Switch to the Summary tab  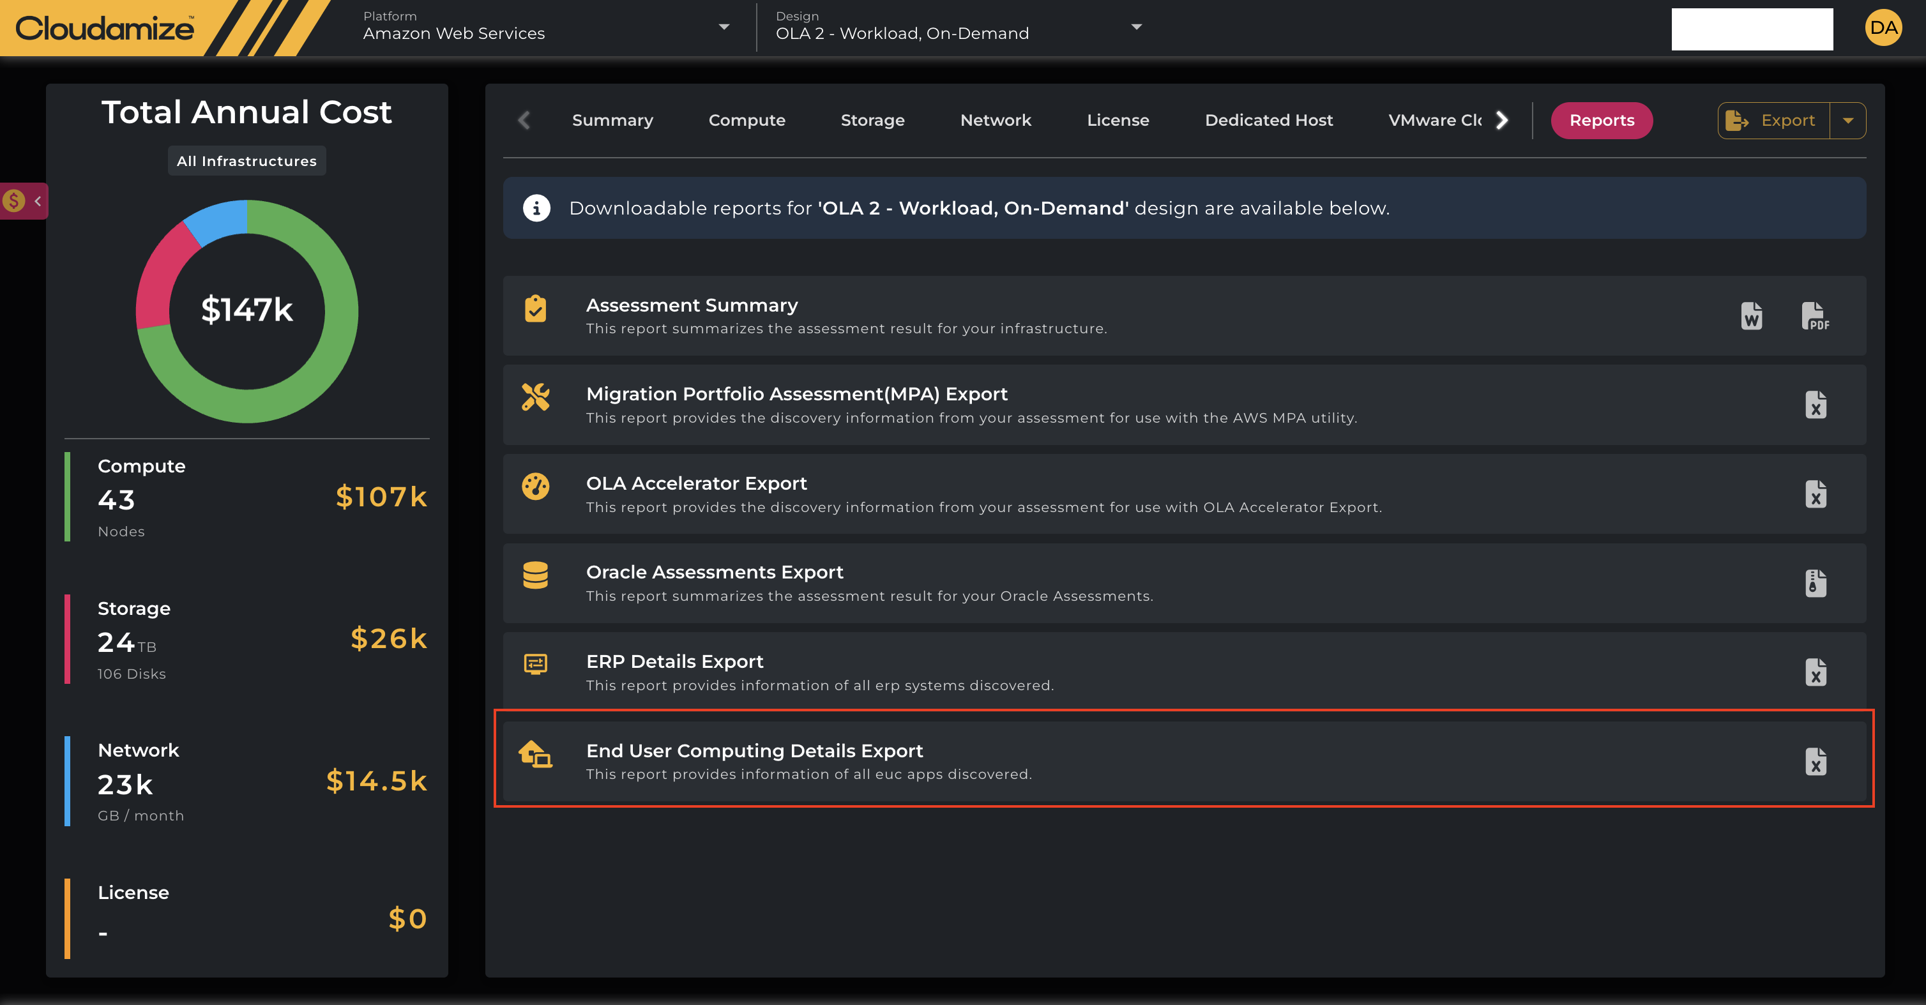(x=612, y=121)
